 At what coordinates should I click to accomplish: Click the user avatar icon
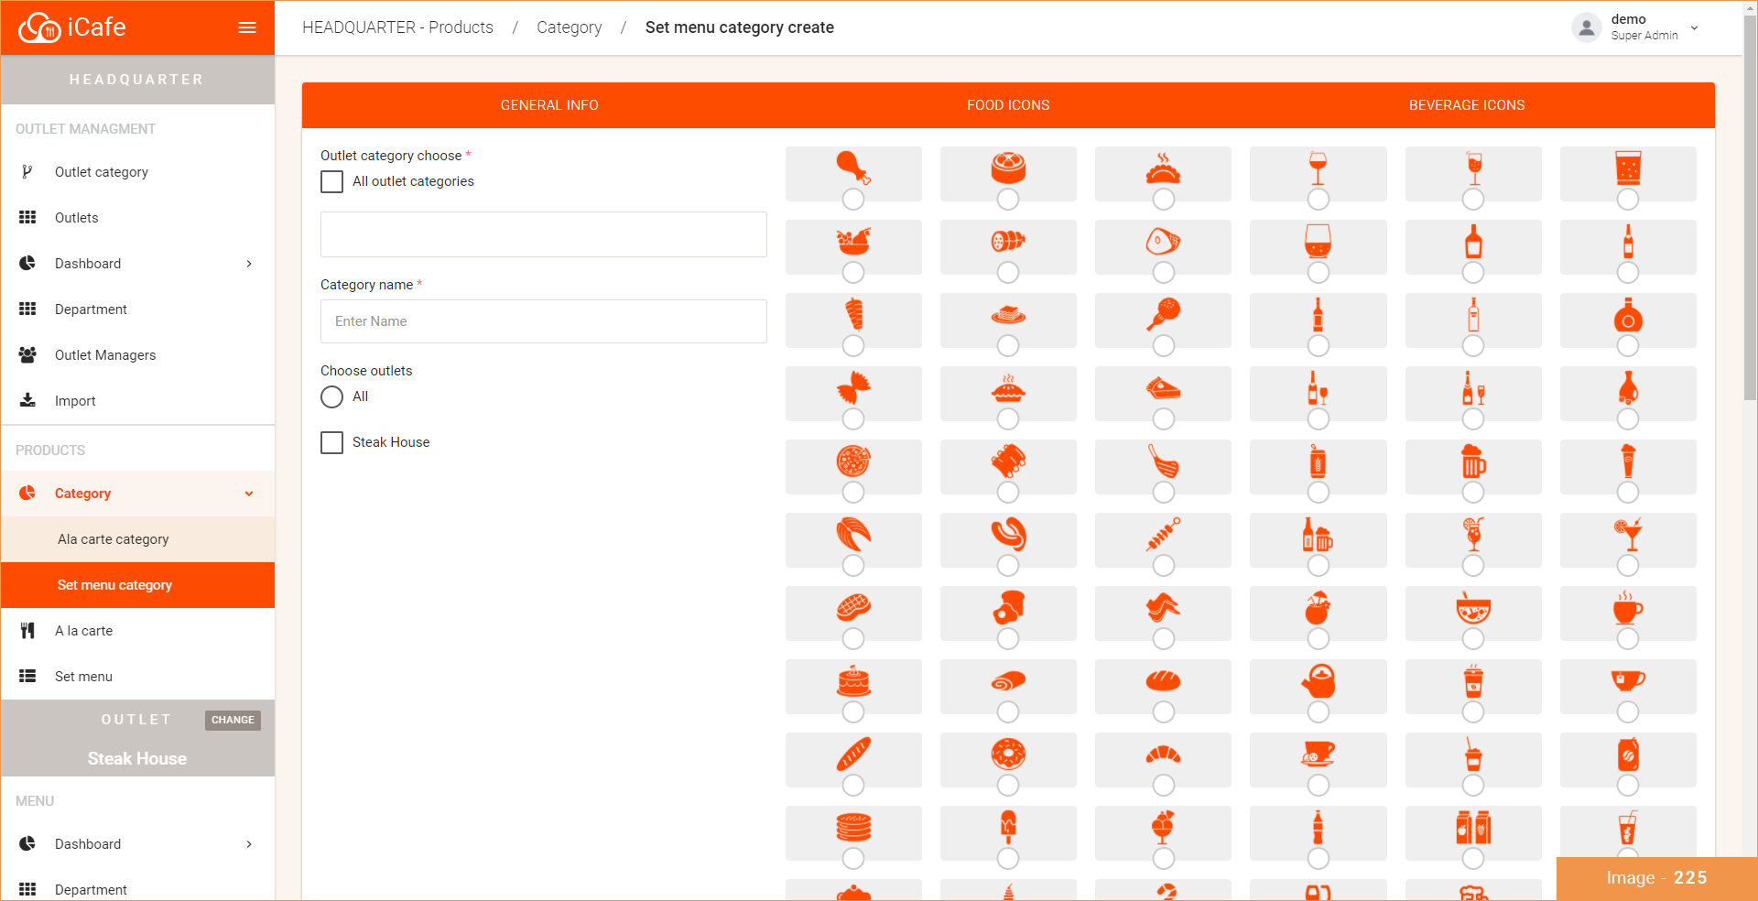tap(1586, 27)
